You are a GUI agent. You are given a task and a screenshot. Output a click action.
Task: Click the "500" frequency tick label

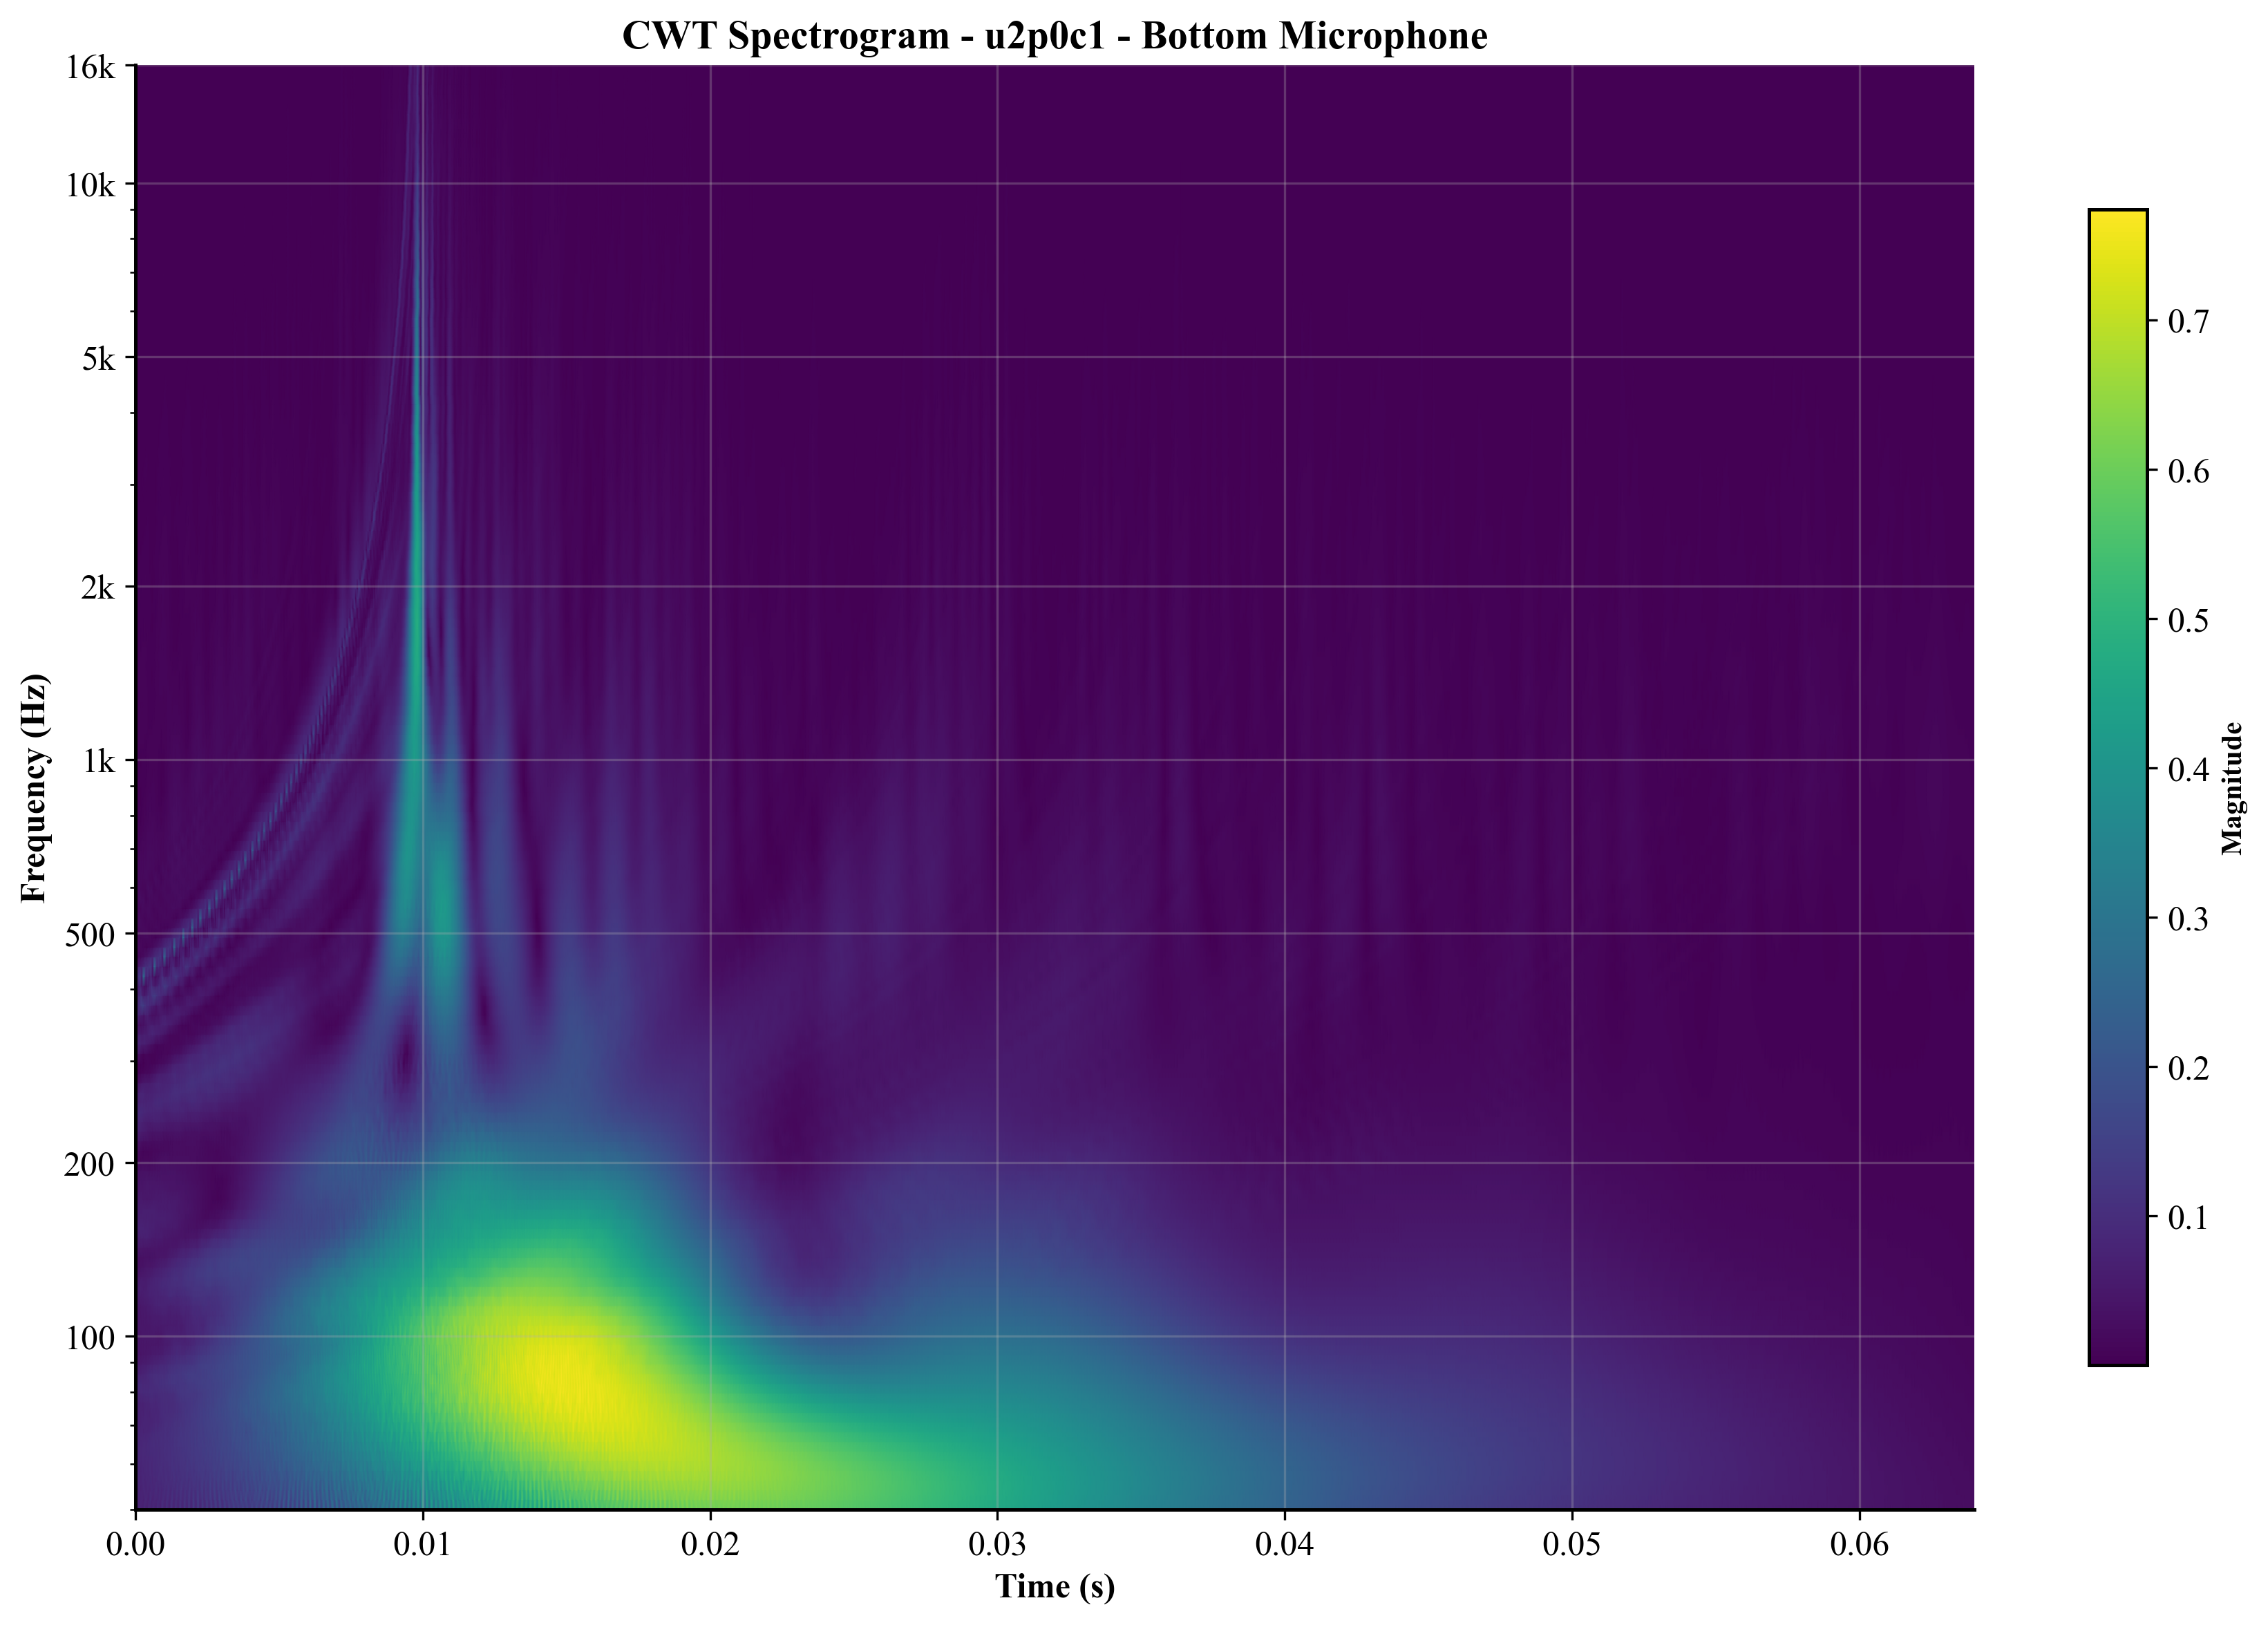[91, 934]
